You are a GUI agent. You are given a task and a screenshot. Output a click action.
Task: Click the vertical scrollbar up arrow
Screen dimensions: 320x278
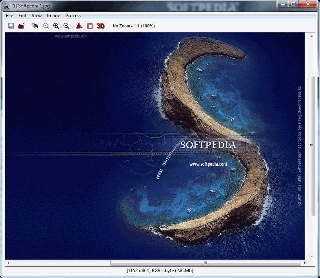coord(312,36)
